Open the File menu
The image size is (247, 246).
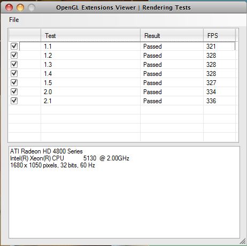14,20
